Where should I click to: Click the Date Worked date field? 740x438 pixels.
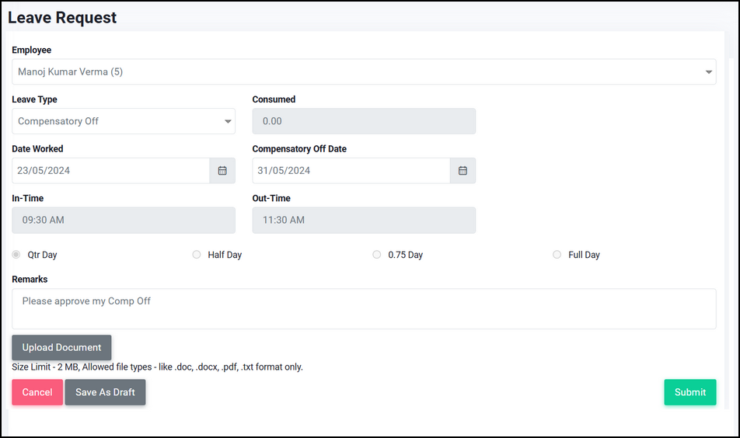111,171
